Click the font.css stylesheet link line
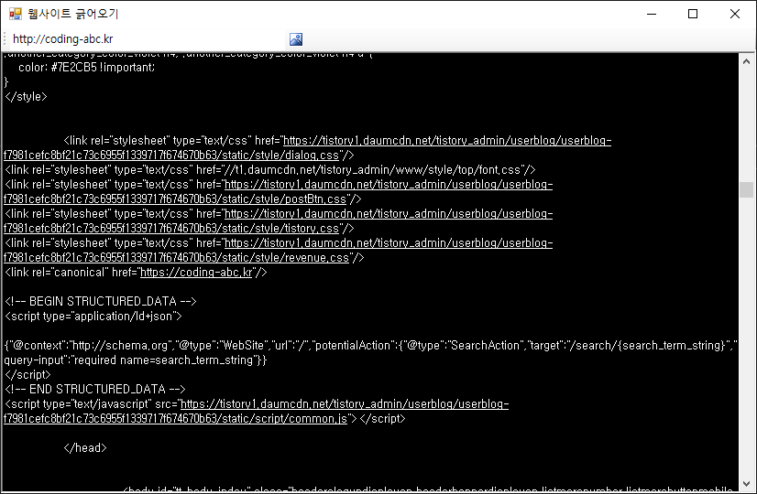Viewport: 757px width, 494px height. coord(269,169)
